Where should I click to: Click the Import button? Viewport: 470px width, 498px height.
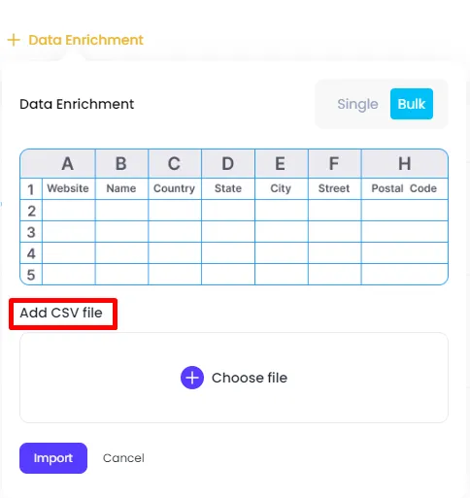coord(53,458)
